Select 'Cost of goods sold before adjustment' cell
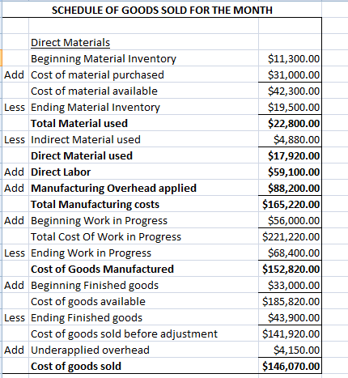The height and width of the screenshot is (378, 348). (x=143, y=333)
